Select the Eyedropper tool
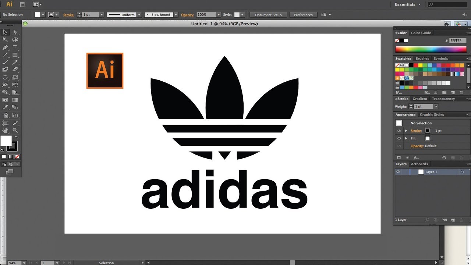This screenshot has width=471, height=265. (5, 107)
